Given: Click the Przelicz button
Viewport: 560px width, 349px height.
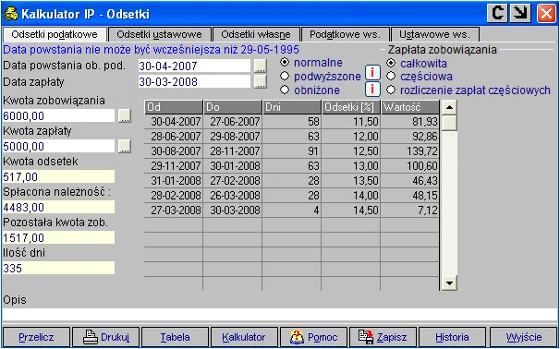Looking at the screenshot, I should [x=36, y=337].
